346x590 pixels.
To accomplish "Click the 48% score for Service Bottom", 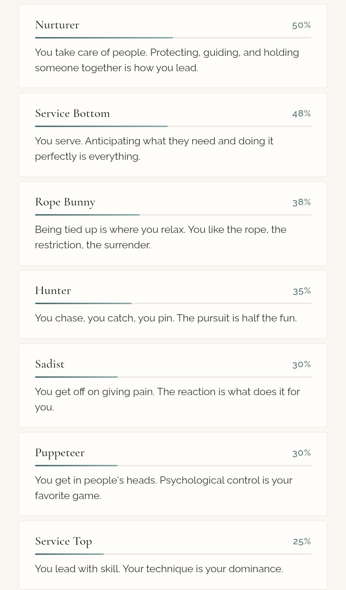I will click(301, 114).
